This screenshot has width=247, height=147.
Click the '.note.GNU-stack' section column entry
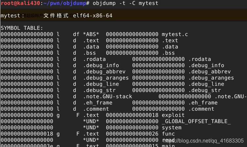(108, 96)
